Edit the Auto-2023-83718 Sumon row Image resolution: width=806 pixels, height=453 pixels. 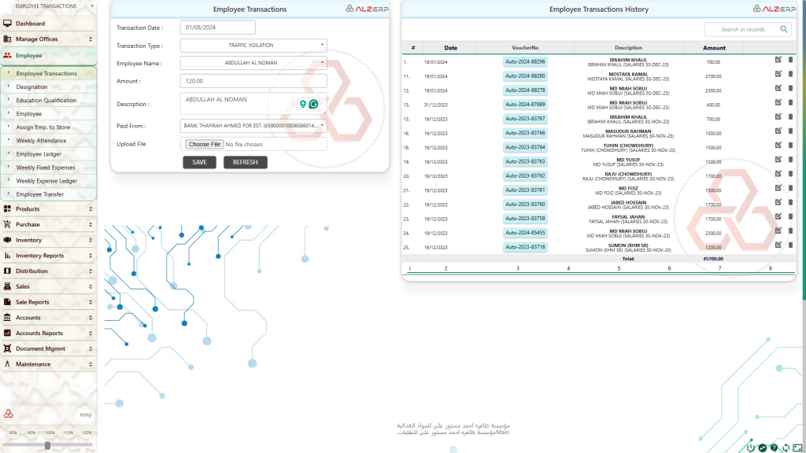(778, 245)
